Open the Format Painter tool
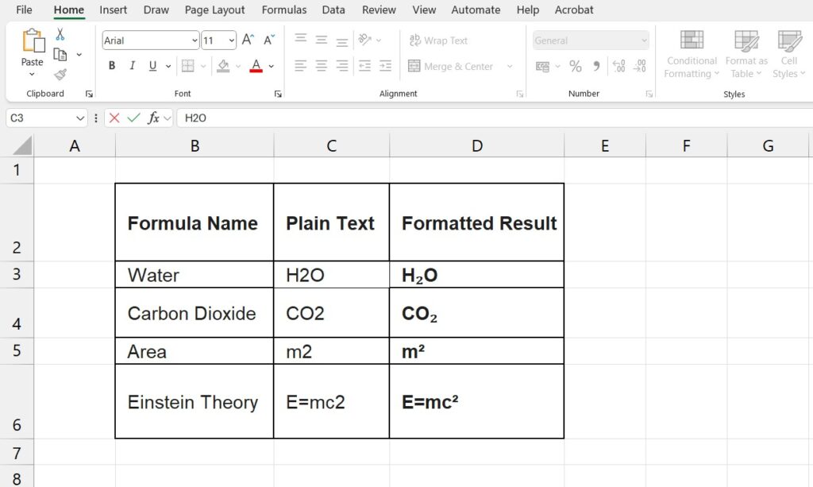 (x=60, y=75)
